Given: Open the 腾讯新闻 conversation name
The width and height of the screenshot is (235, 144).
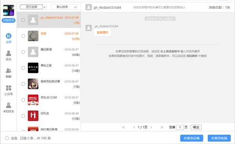Looking at the screenshot, I should coord(46,50).
